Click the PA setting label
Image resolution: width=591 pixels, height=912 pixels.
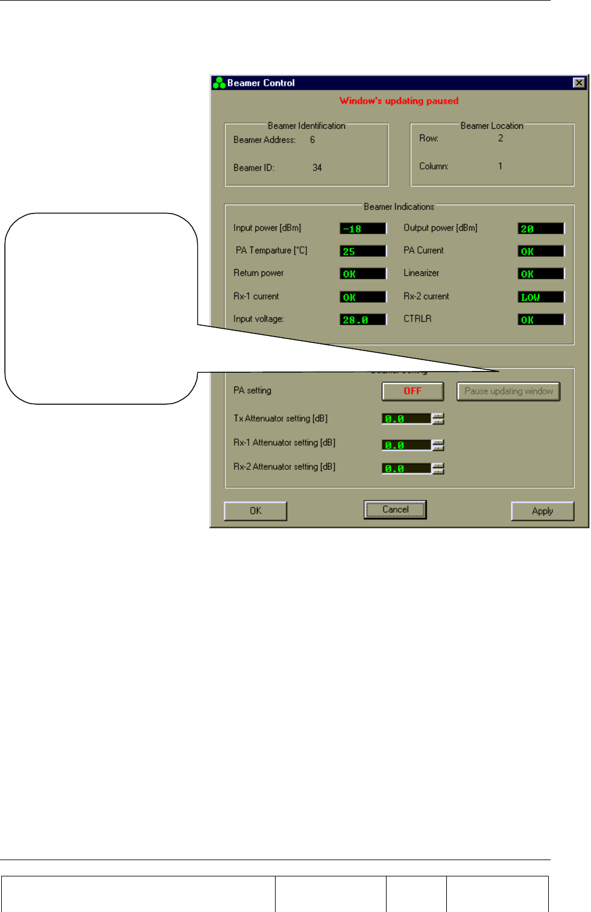click(252, 390)
